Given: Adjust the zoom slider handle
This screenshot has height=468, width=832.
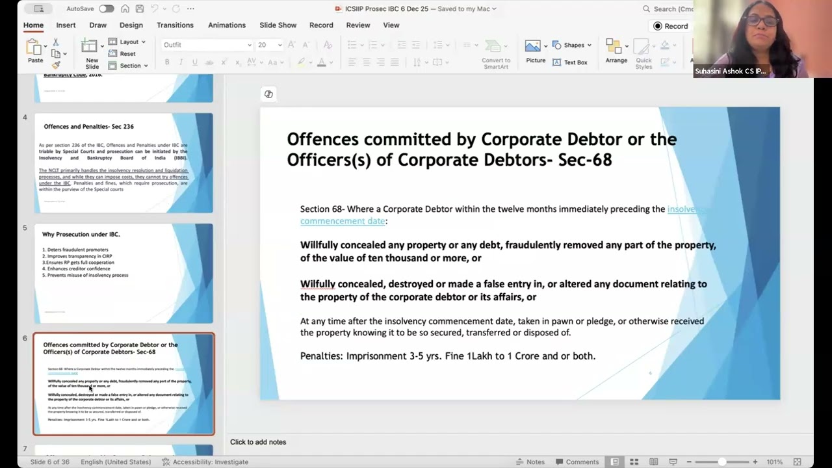Looking at the screenshot, I should [721, 462].
